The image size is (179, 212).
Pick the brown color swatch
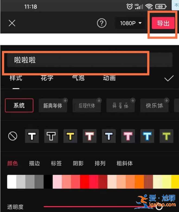click(148, 182)
